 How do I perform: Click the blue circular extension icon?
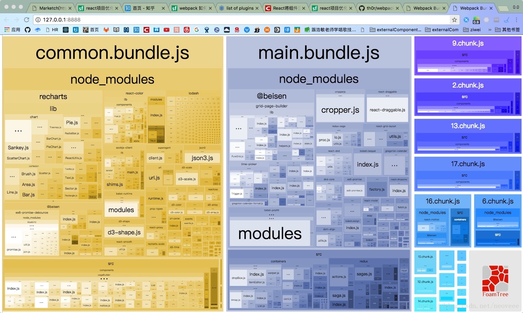[466, 20]
